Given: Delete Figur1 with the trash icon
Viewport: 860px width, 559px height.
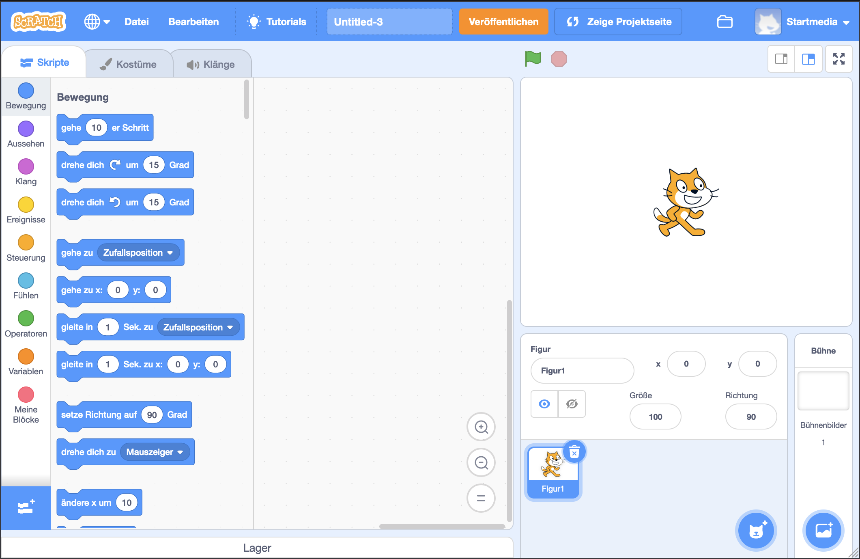Looking at the screenshot, I should point(574,451).
